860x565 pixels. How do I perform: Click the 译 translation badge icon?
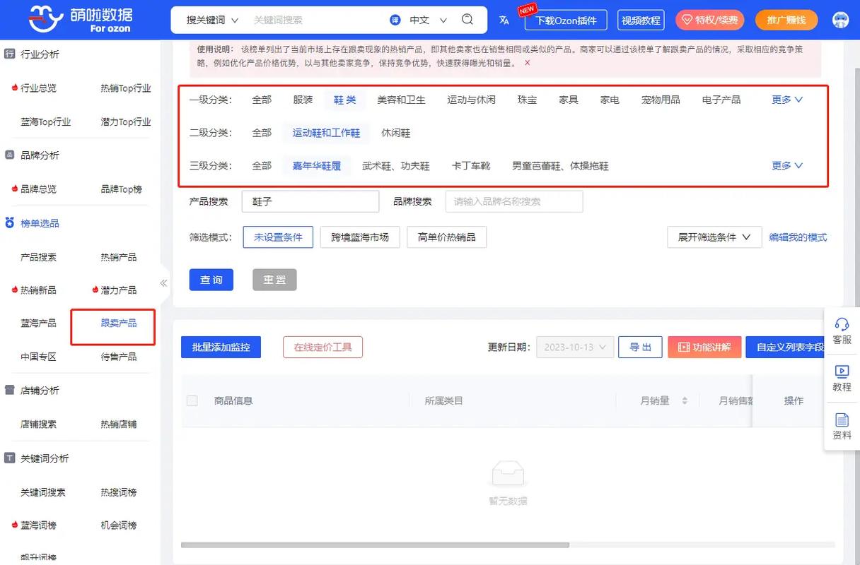click(x=395, y=20)
